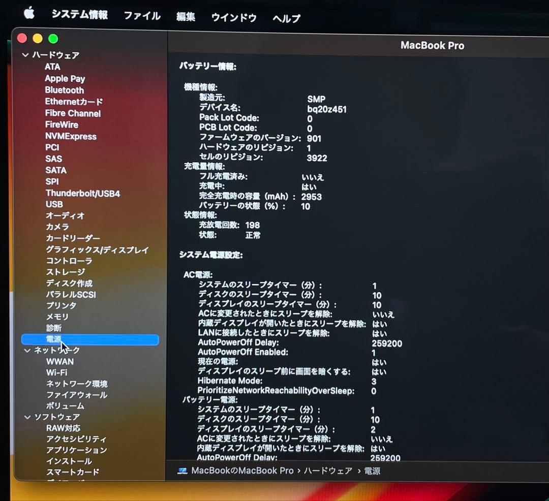Viewport: 549px width, 501px height.
Task: Select グラフィックス/ディスプレイ in the sidebar
Action: click(x=97, y=250)
